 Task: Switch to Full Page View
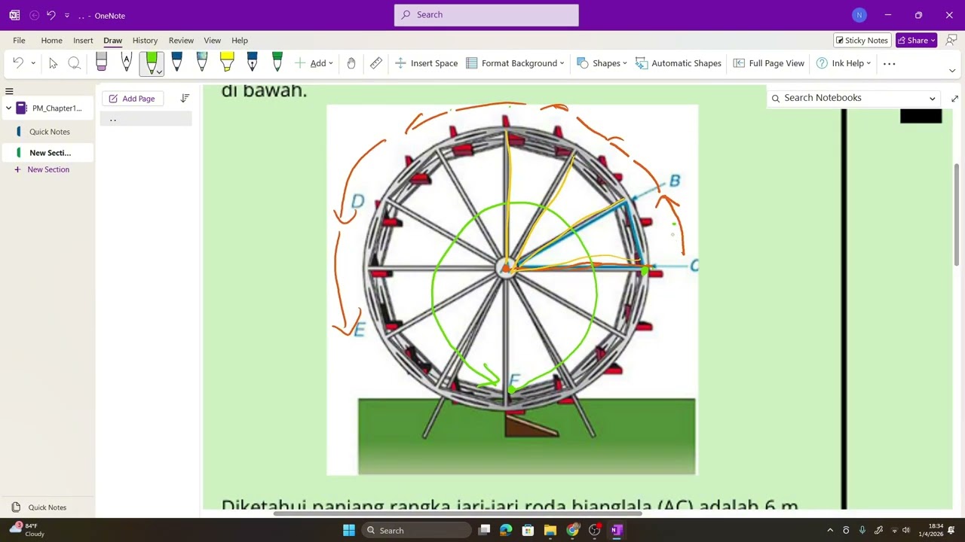[x=768, y=63]
